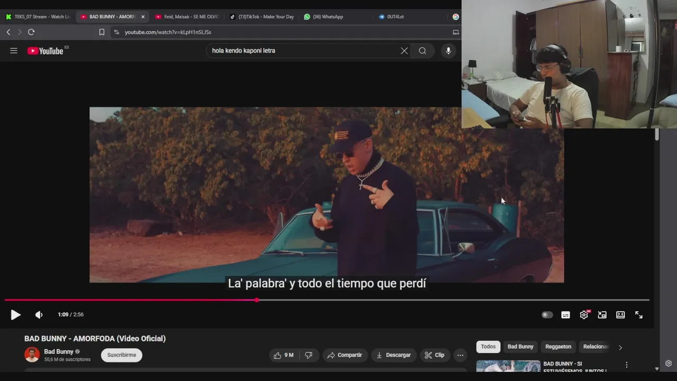Viewport: 677px width, 381px height.
Task: Reload the current page
Action: tap(31, 32)
